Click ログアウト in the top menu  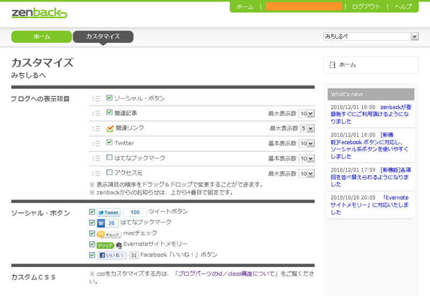[x=366, y=6]
